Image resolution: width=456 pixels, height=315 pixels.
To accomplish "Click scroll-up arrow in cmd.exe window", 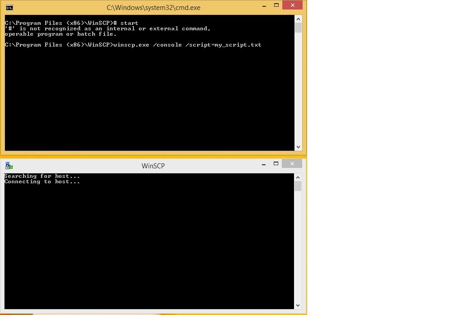I will tap(298, 19).
